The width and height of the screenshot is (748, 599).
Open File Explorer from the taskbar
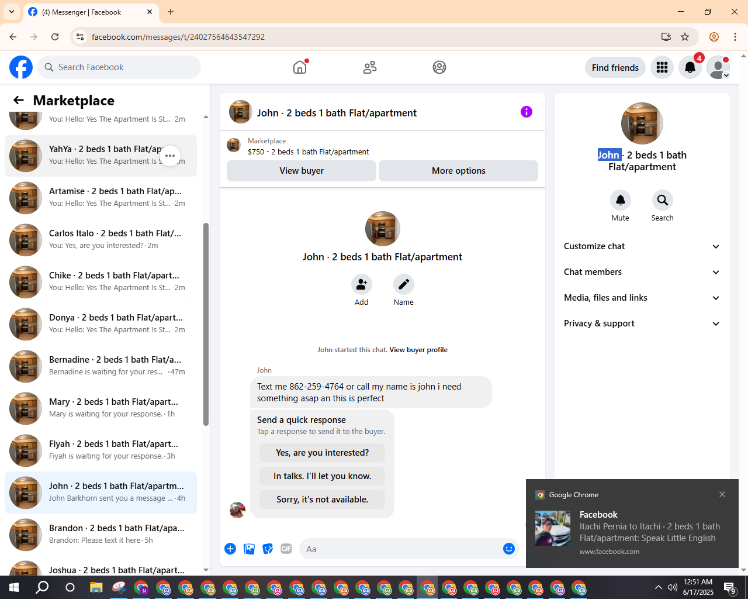(x=96, y=587)
